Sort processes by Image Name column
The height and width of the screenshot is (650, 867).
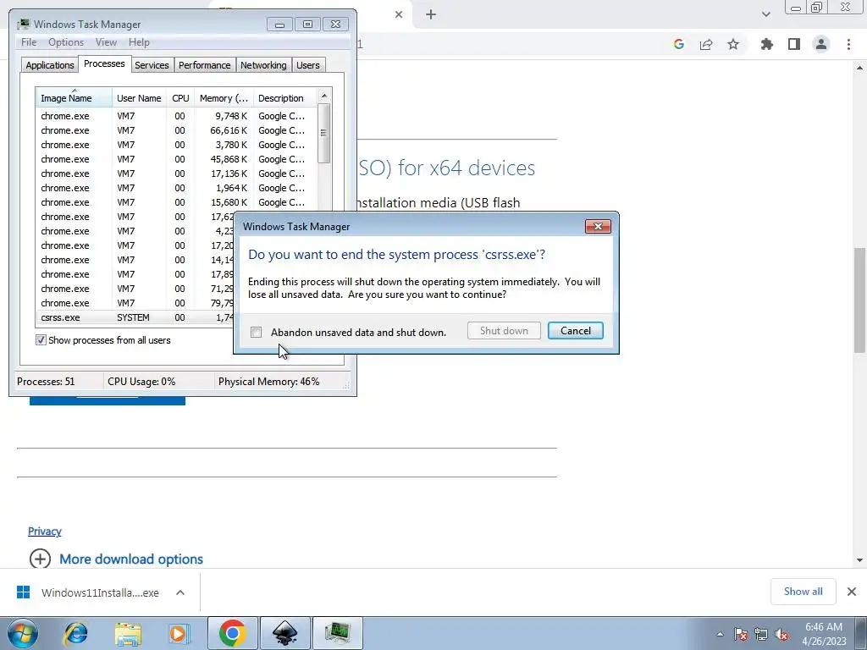74,98
